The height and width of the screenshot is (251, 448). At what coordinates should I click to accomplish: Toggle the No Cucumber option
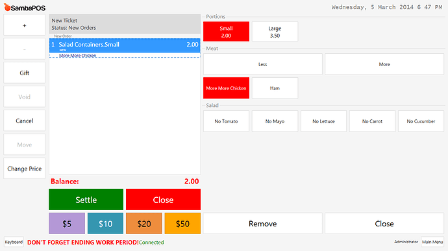click(421, 121)
